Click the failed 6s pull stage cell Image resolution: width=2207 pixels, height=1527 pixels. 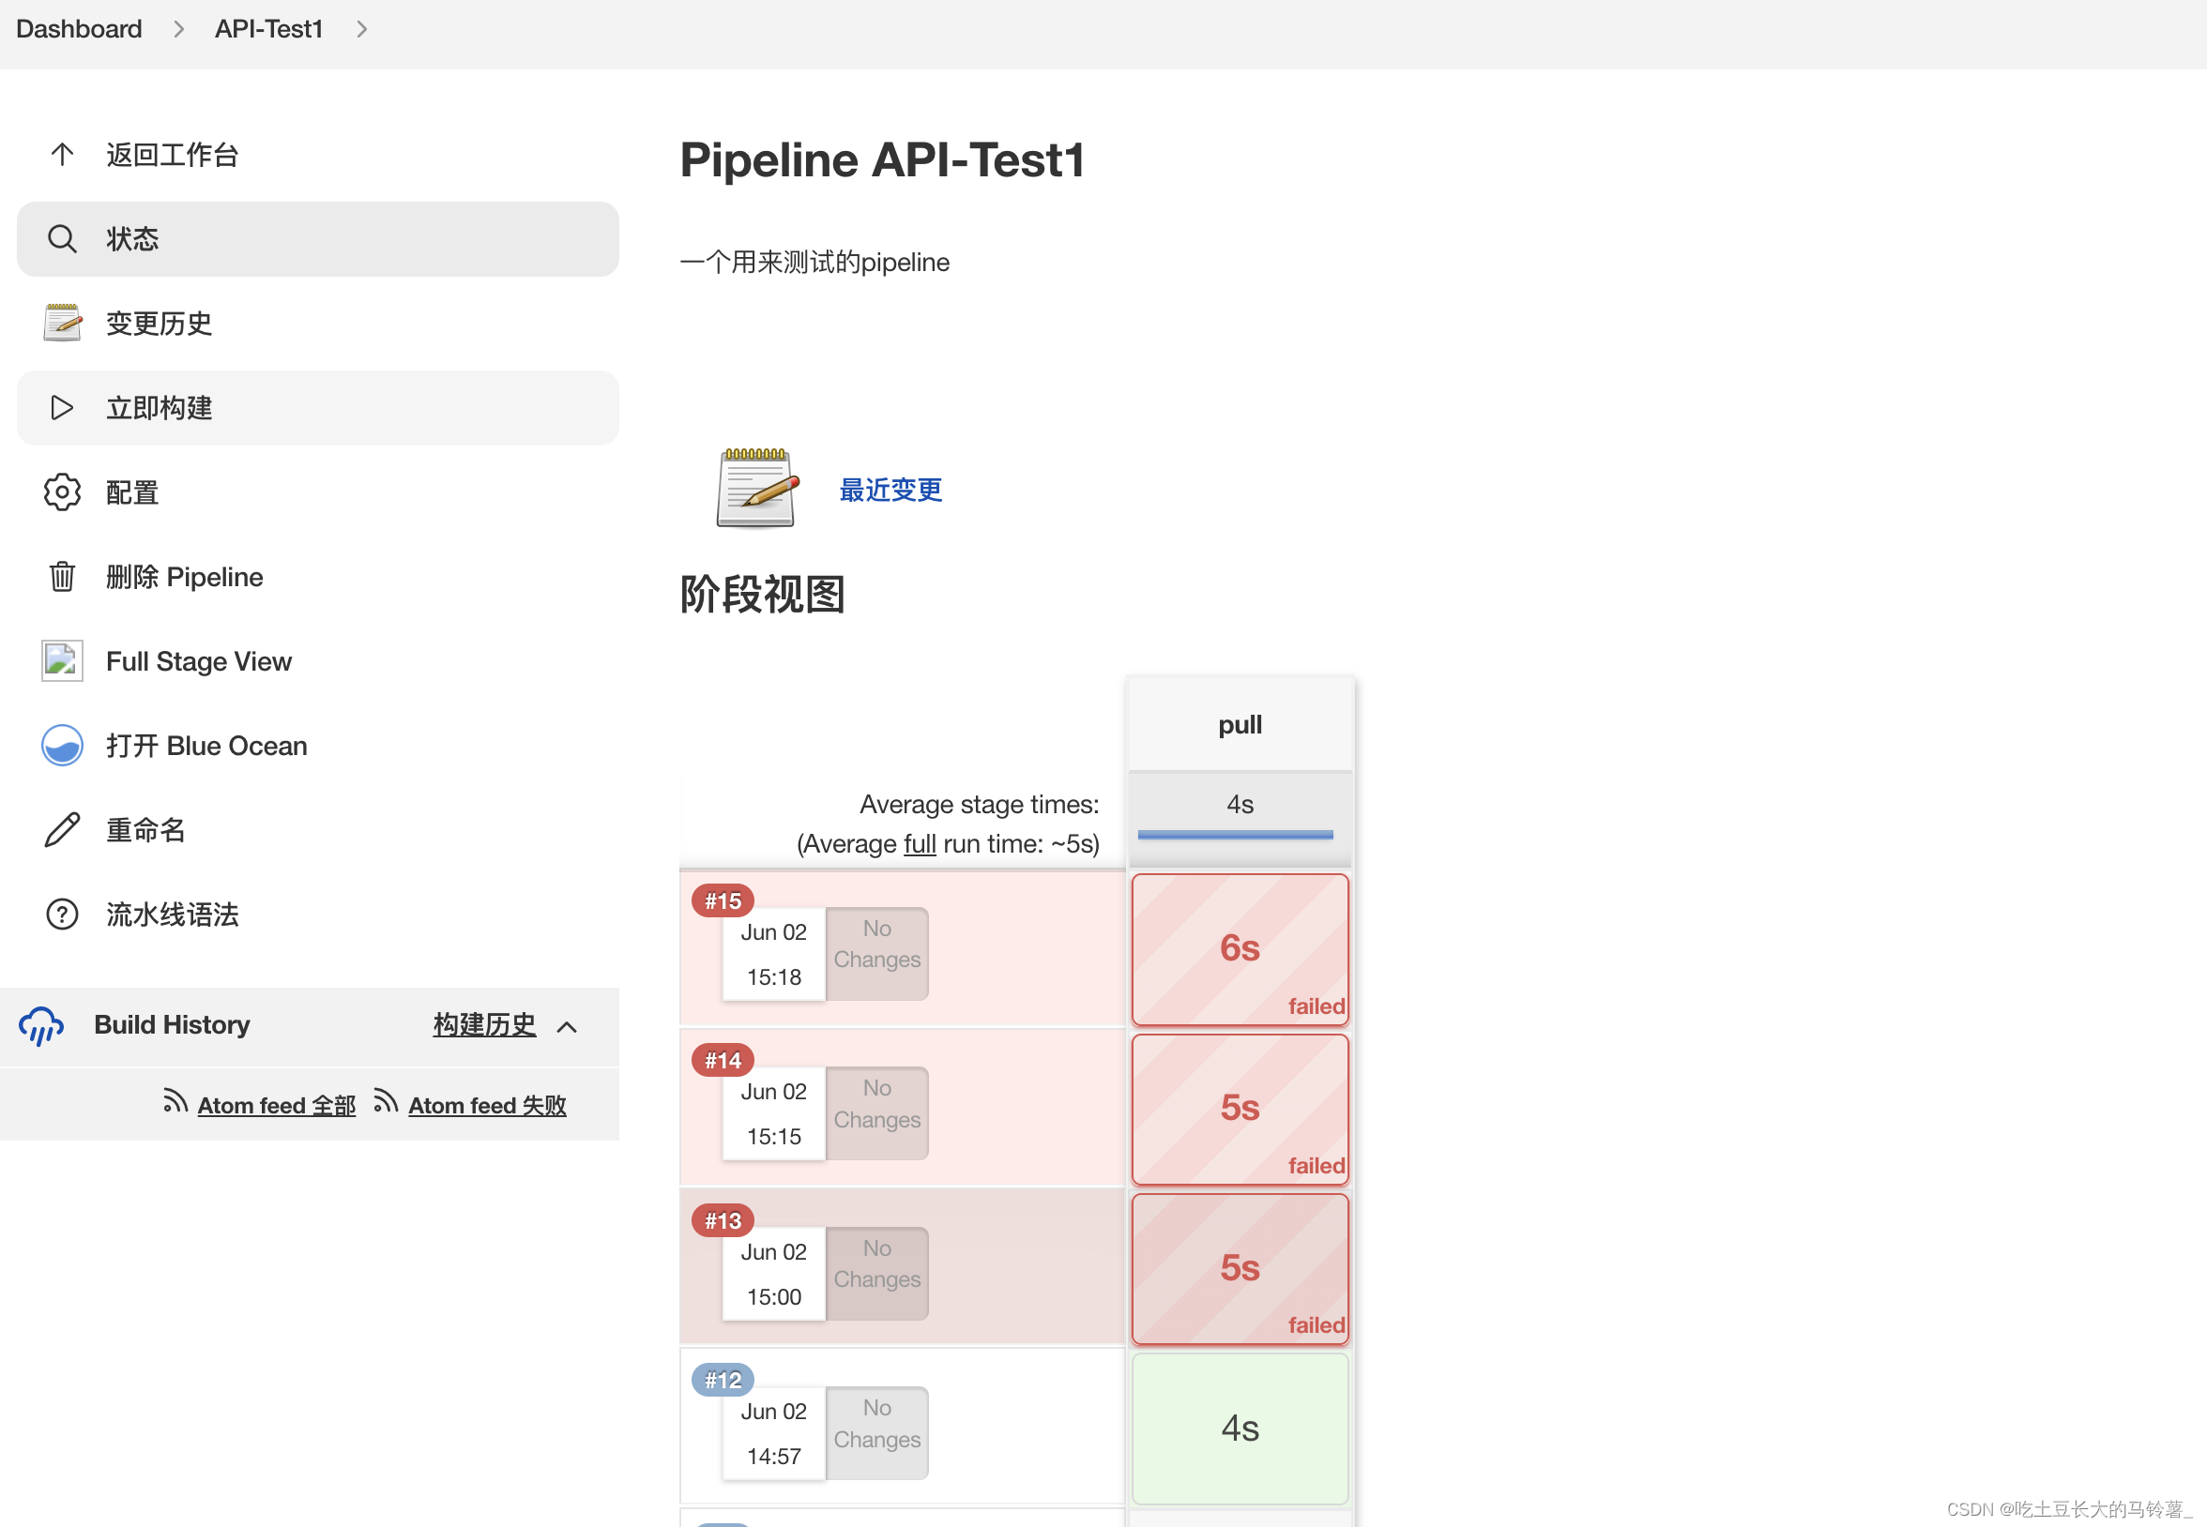pos(1240,948)
